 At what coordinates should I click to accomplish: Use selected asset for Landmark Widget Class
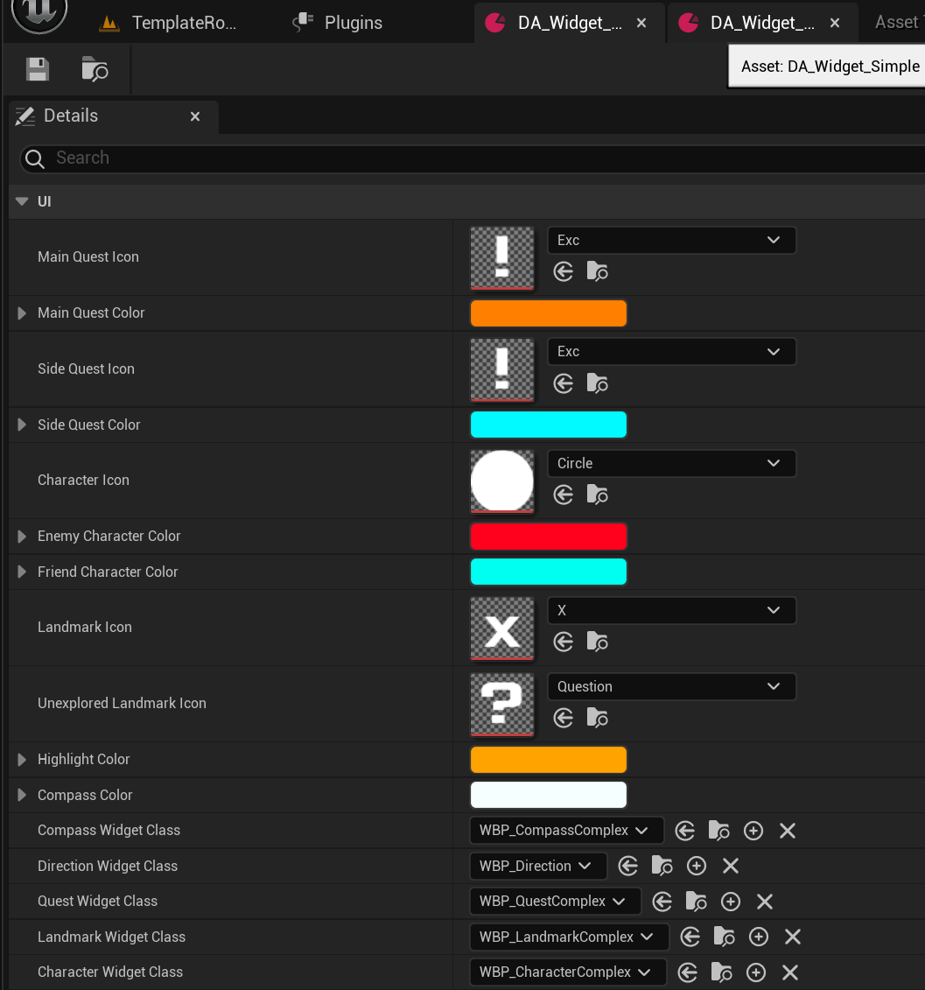[x=690, y=937]
